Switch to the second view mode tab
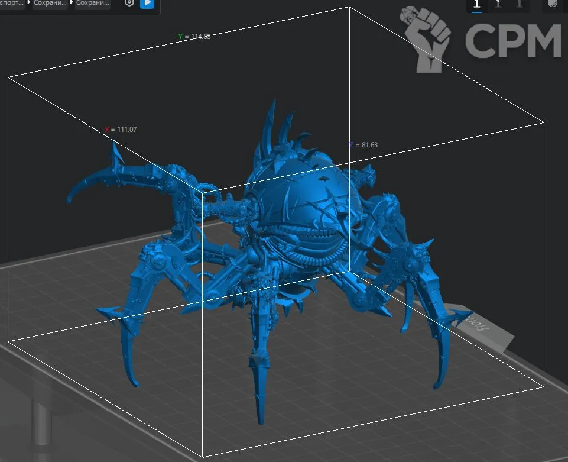Image resolution: width=568 pixels, height=462 pixels. click(498, 5)
